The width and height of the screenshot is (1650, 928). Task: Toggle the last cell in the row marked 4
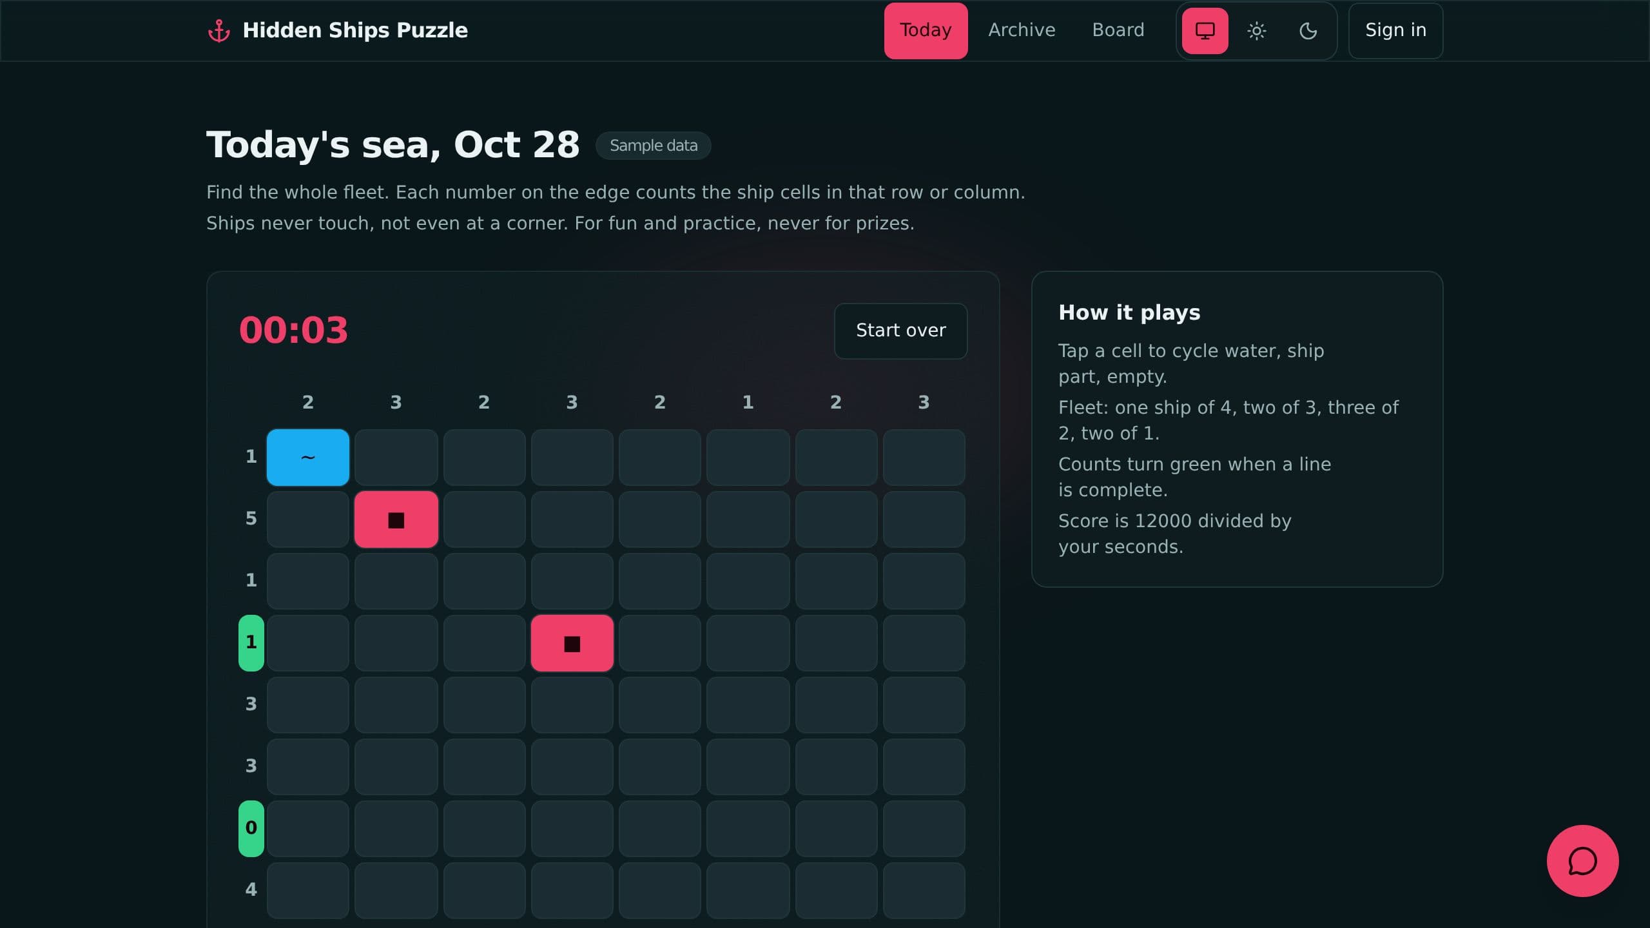[x=924, y=890]
